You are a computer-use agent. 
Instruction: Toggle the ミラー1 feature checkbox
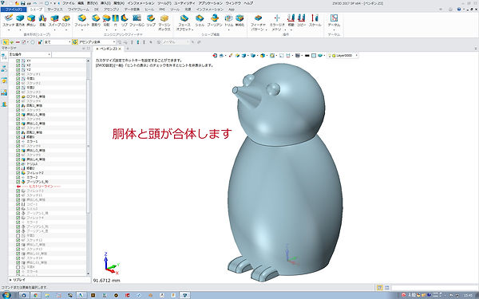point(18,141)
